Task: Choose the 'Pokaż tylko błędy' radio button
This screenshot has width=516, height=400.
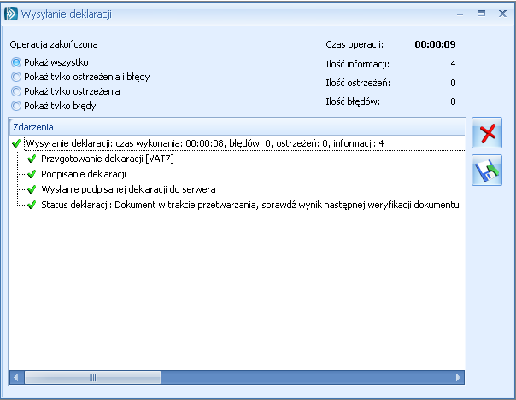Action: point(54,106)
